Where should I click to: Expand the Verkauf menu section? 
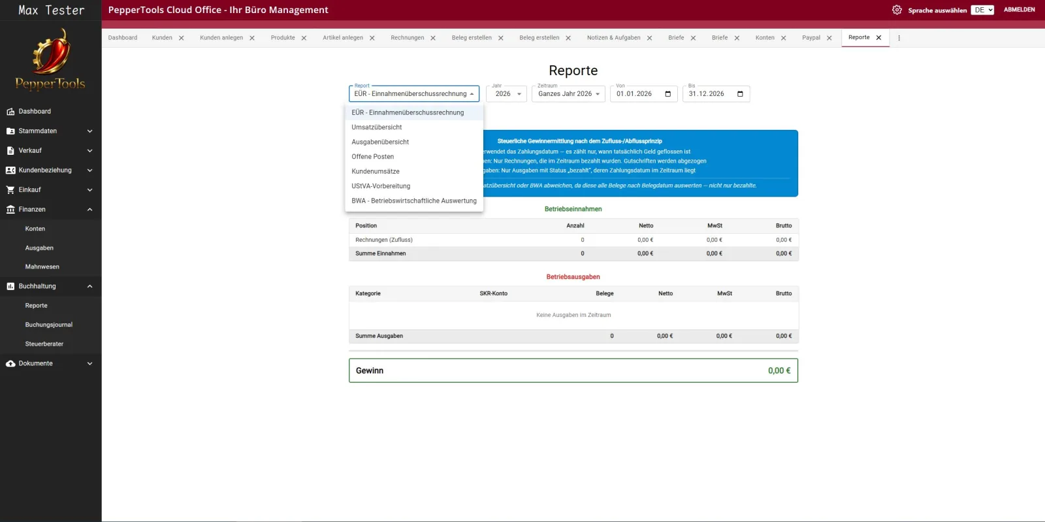point(89,151)
